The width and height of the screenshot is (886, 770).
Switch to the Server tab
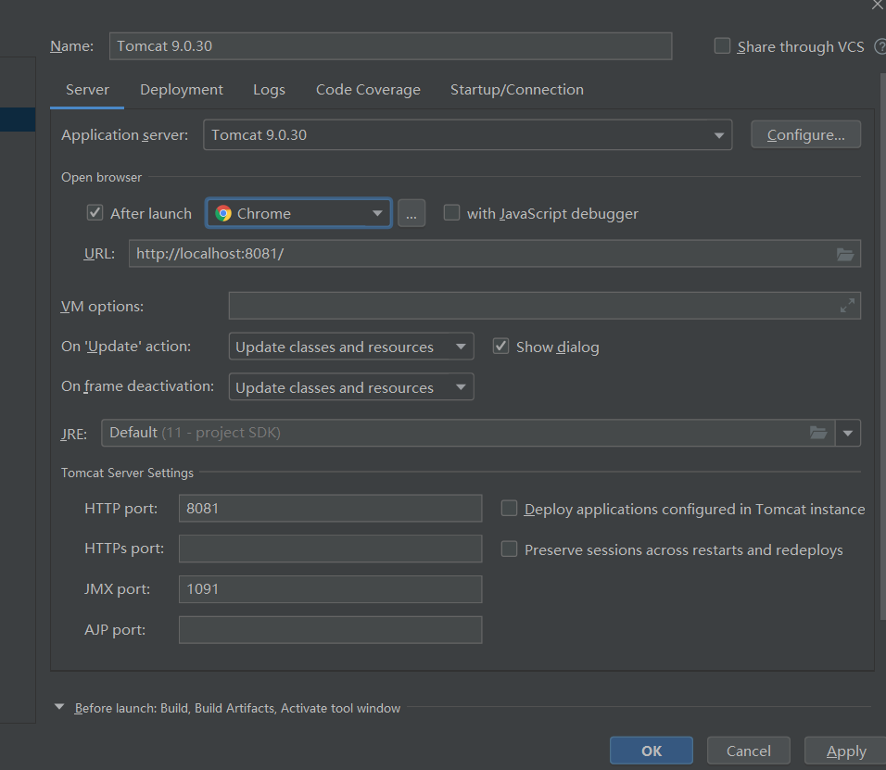coord(87,90)
